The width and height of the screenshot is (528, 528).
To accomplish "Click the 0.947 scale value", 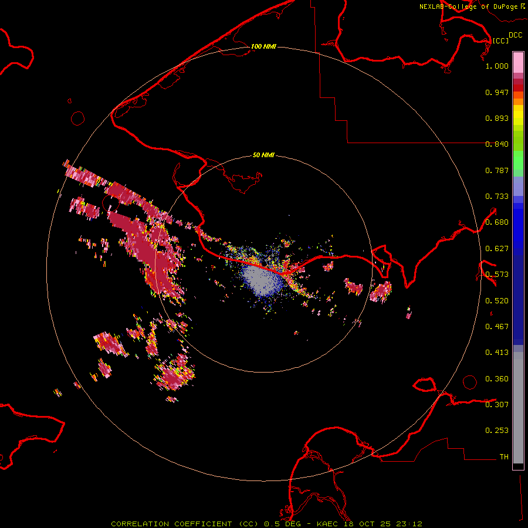I will pyautogui.click(x=497, y=92).
